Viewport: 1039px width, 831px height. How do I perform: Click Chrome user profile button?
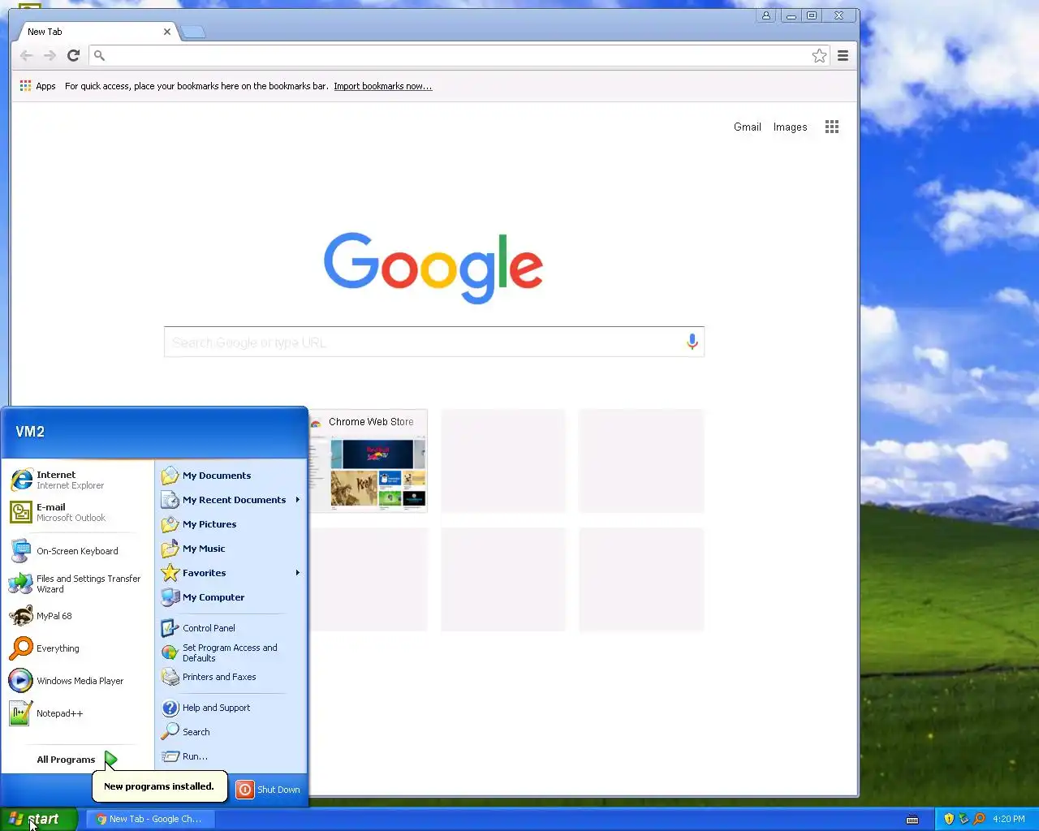[765, 15]
